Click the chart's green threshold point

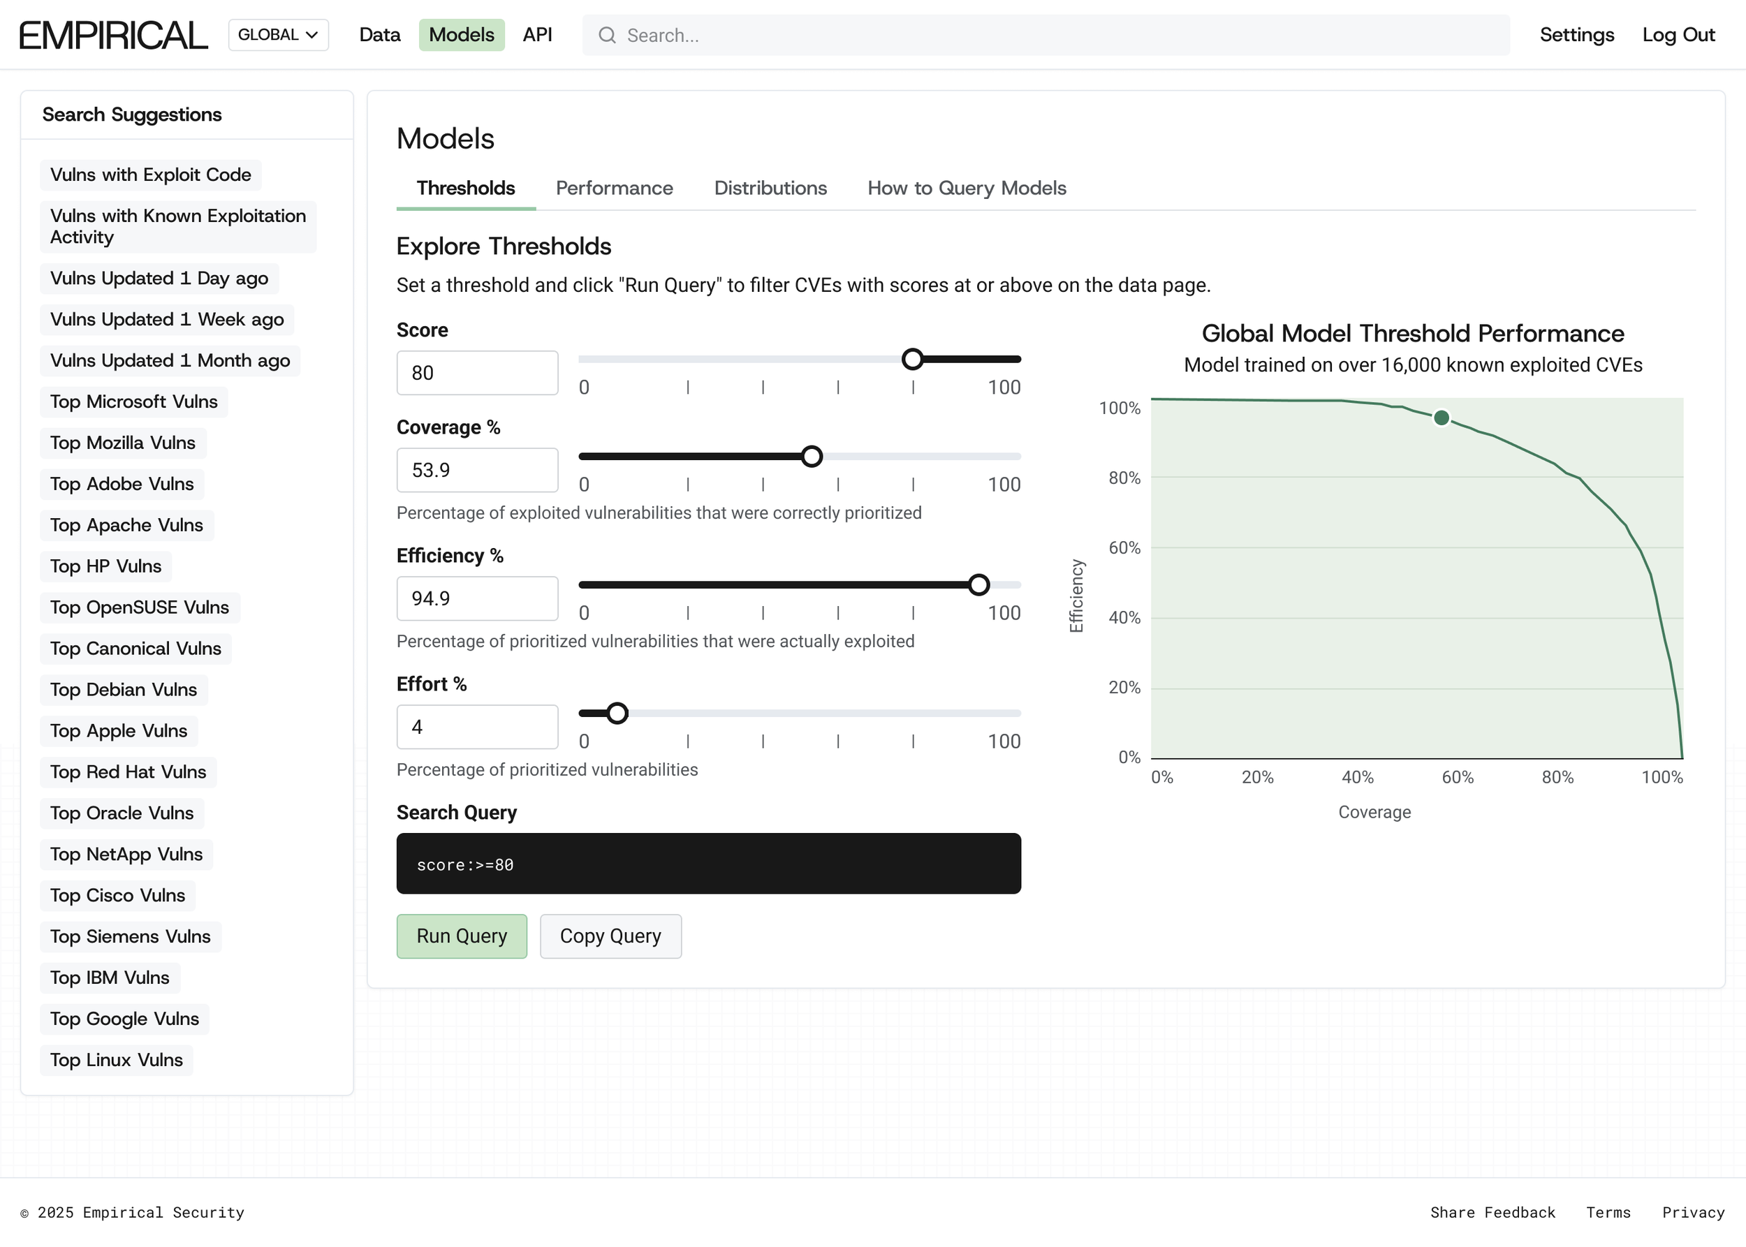pyautogui.click(x=1441, y=418)
